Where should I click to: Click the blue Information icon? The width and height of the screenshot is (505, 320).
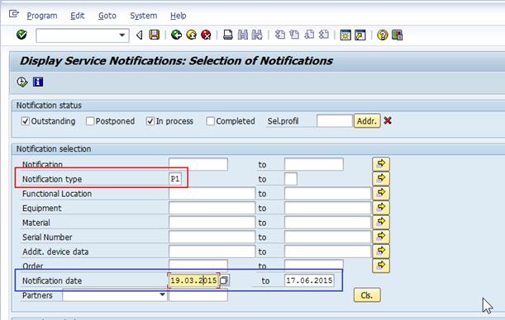(38, 82)
